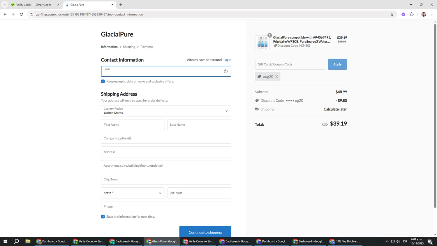Close the Verify Codes — SimplyCodes tab
The height and width of the screenshot is (246, 437).
click(58, 5)
